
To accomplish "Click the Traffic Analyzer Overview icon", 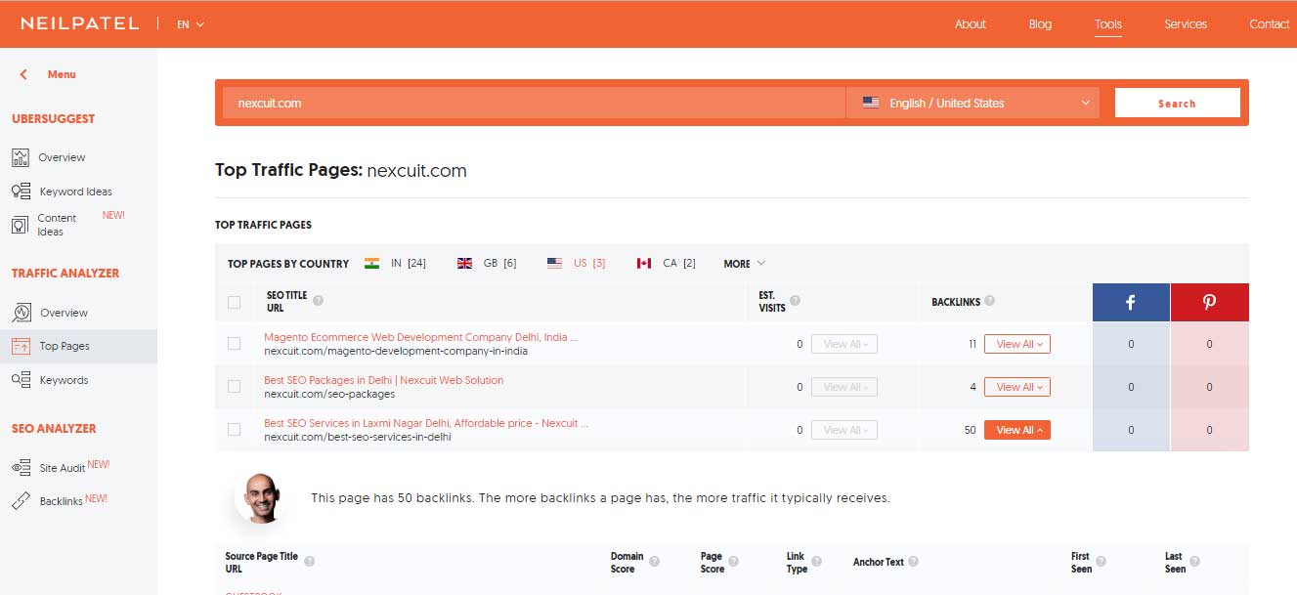I will pos(22,313).
